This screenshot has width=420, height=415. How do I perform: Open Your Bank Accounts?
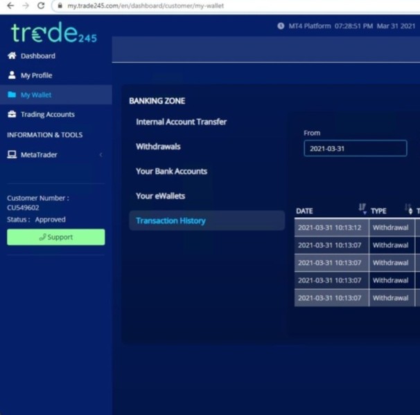point(172,171)
